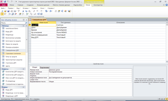
Task: Click the Размер поля value Длинное целое
Action: point(90,70)
